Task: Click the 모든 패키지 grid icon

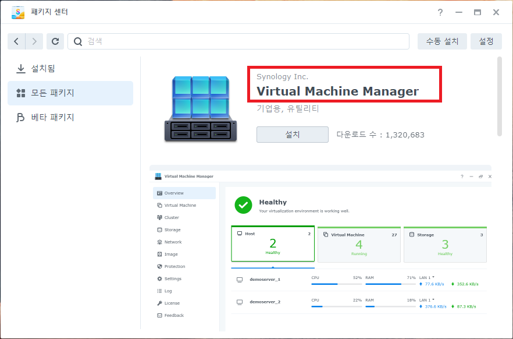Action: point(20,93)
